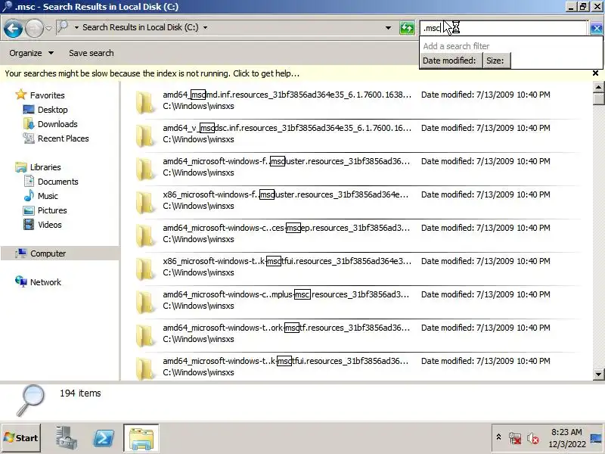This screenshot has height=454, width=605.
Task: Click folder icon of amd64_v_mscdsc.inf.resources
Action: 146,136
